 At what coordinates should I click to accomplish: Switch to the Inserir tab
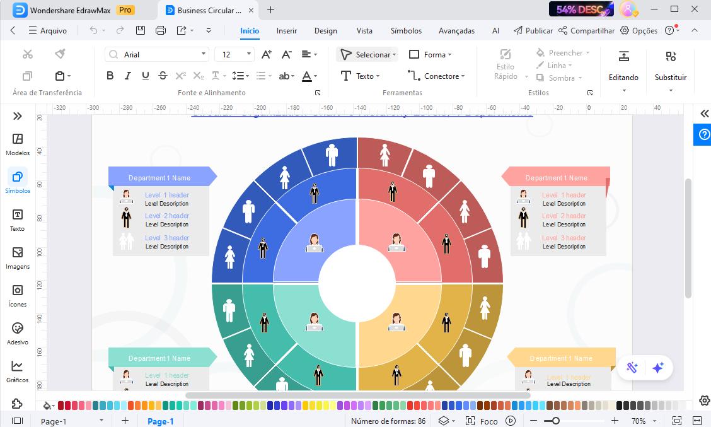pyautogui.click(x=287, y=30)
